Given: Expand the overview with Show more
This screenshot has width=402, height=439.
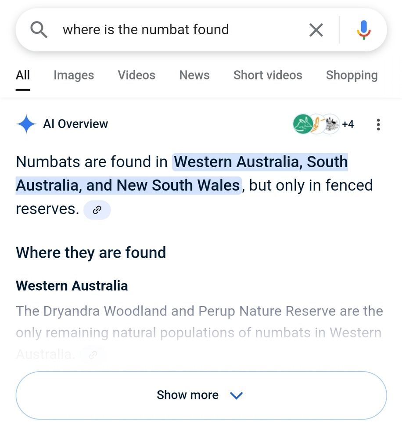Looking at the screenshot, I should 201,396.
